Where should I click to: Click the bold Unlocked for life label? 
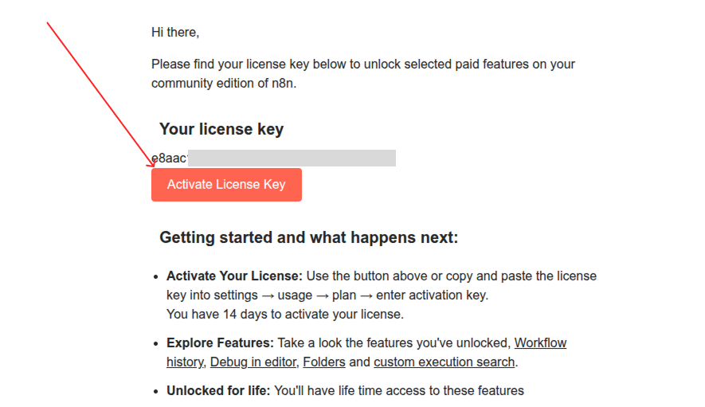pos(218,390)
